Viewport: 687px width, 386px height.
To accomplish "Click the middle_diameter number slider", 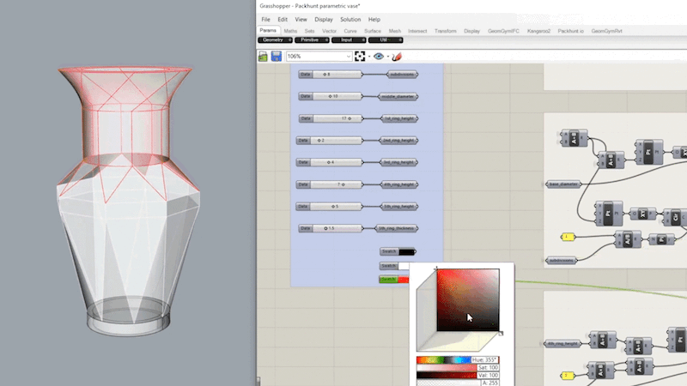I will tap(331, 96).
